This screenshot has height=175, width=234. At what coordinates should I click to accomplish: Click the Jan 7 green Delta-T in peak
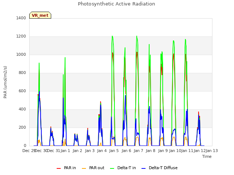[x=137, y=36]
